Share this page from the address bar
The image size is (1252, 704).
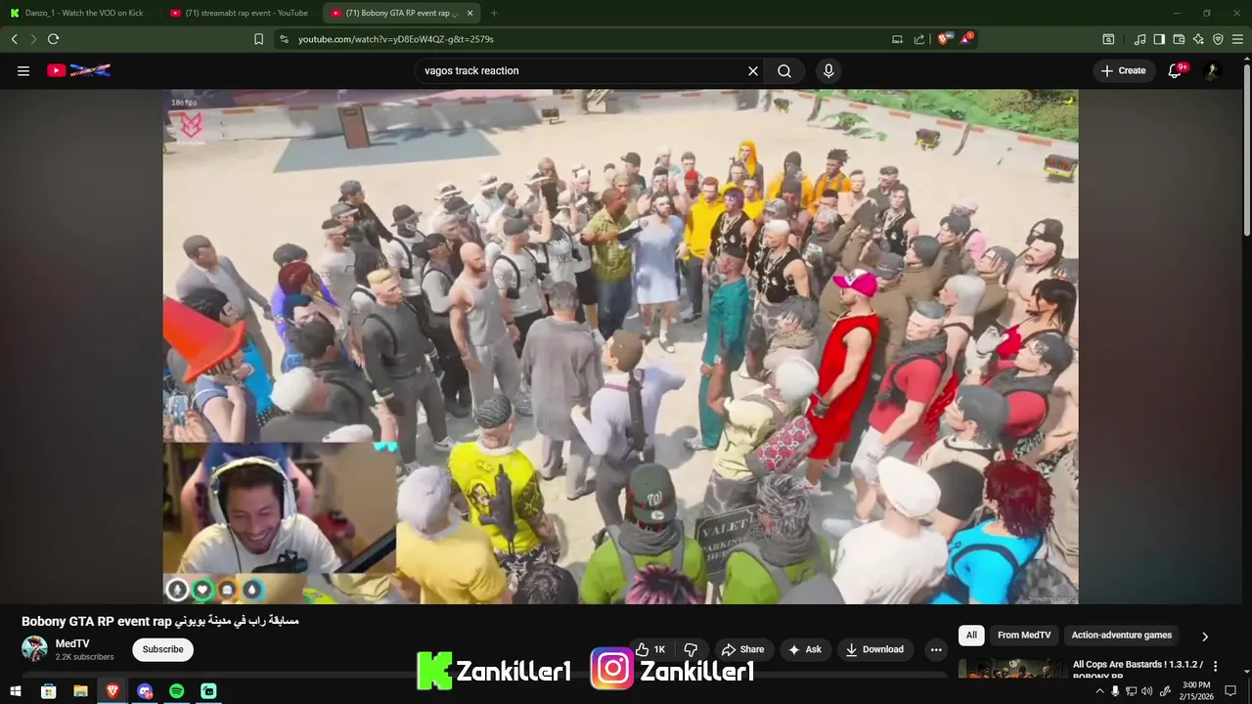click(x=919, y=39)
